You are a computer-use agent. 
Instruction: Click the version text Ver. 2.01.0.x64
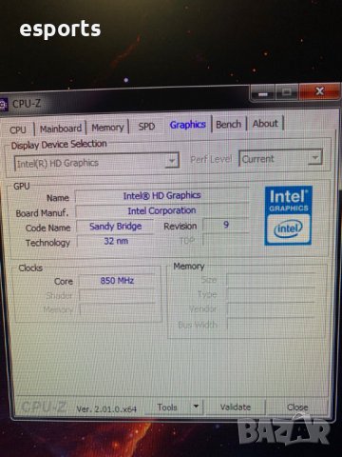coord(106,409)
